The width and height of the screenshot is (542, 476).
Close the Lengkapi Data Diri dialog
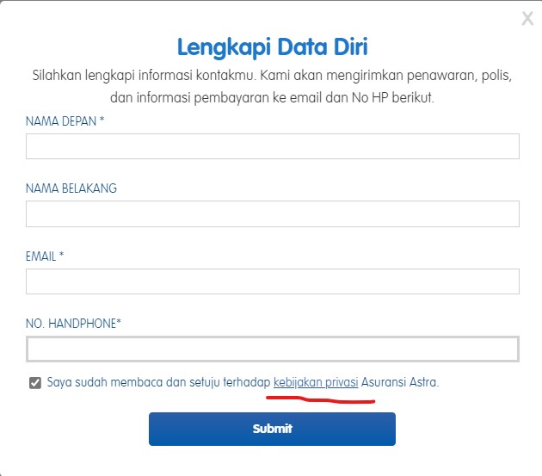pos(527,19)
